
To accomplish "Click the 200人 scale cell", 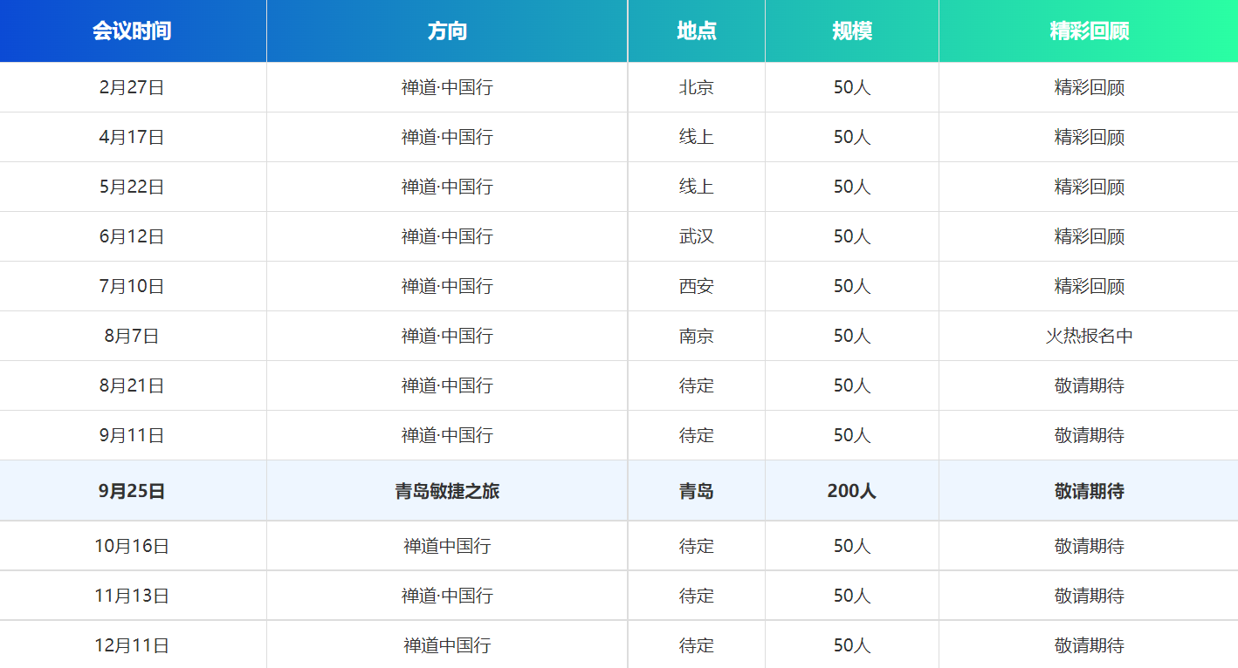I will click(851, 491).
